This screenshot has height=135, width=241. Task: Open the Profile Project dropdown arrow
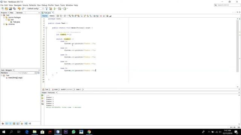[x=67, y=9]
